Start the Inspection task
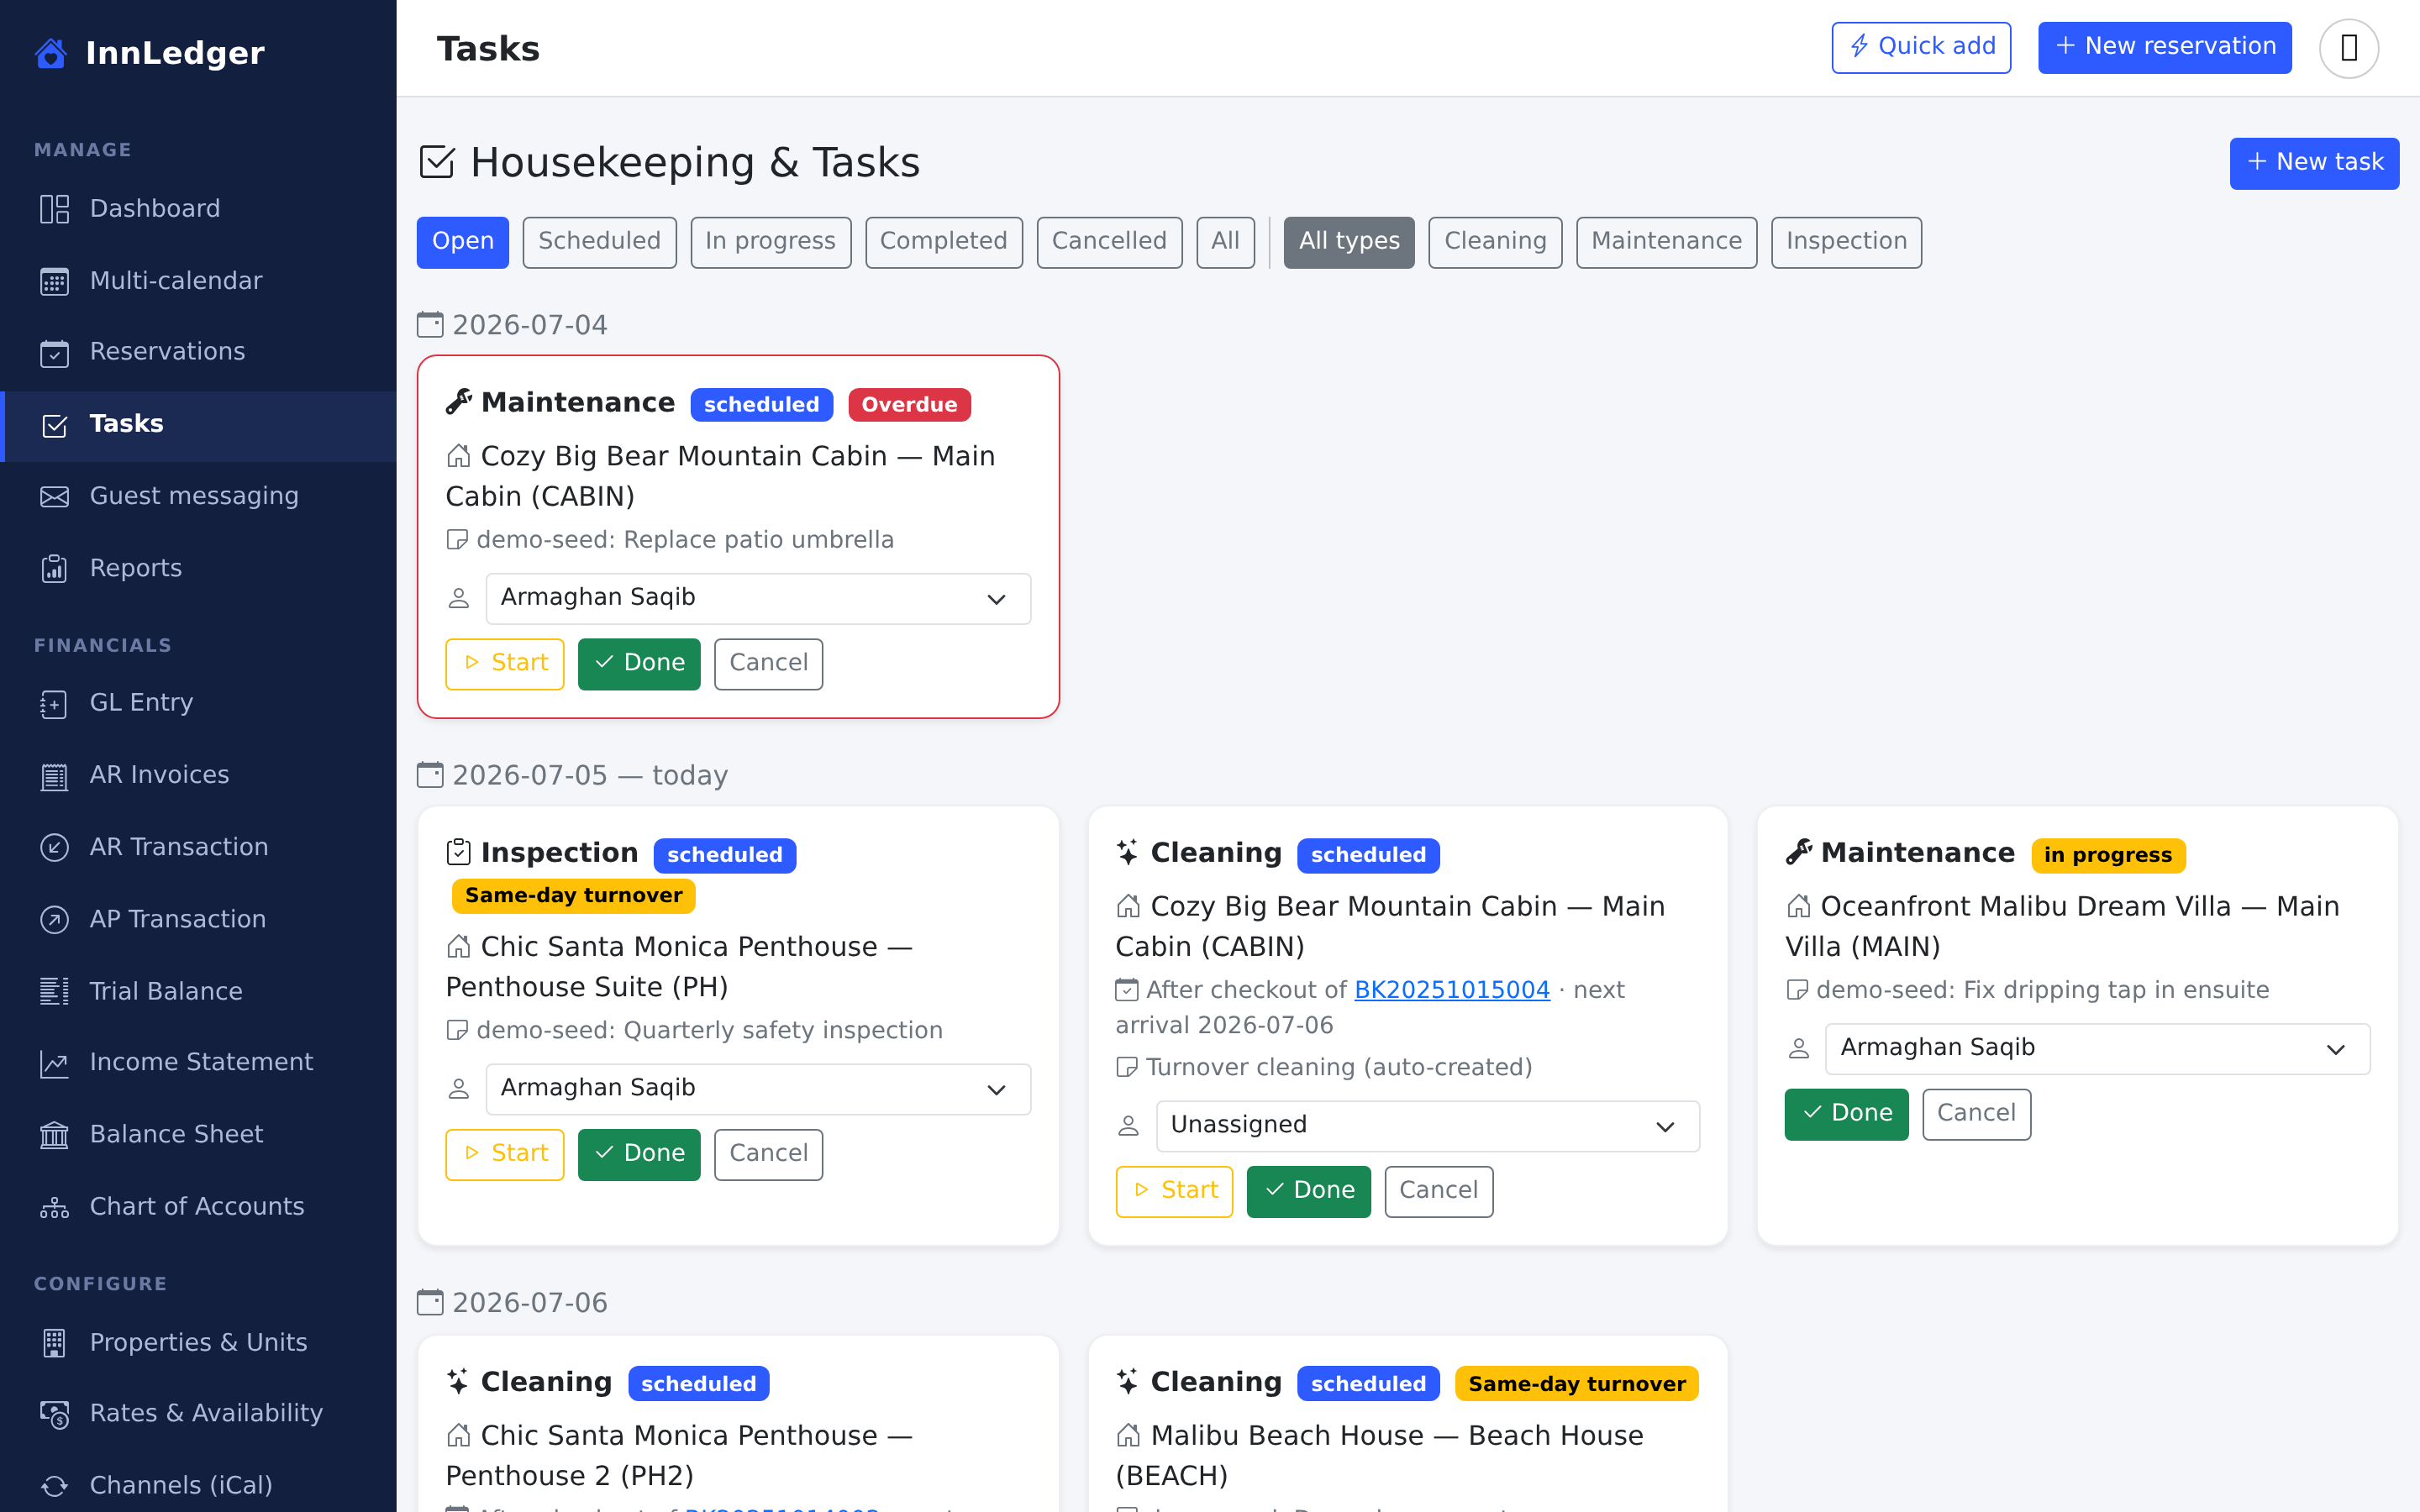 (x=505, y=1154)
